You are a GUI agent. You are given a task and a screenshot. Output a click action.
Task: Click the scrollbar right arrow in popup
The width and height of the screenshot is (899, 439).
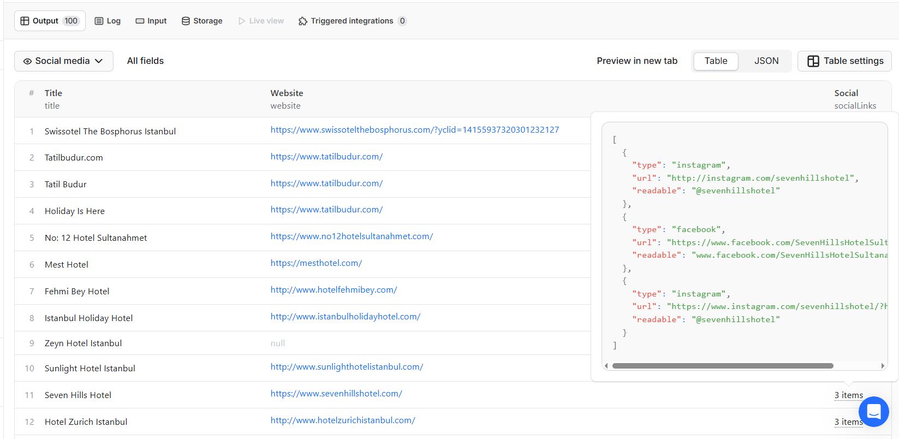pyautogui.click(x=883, y=366)
